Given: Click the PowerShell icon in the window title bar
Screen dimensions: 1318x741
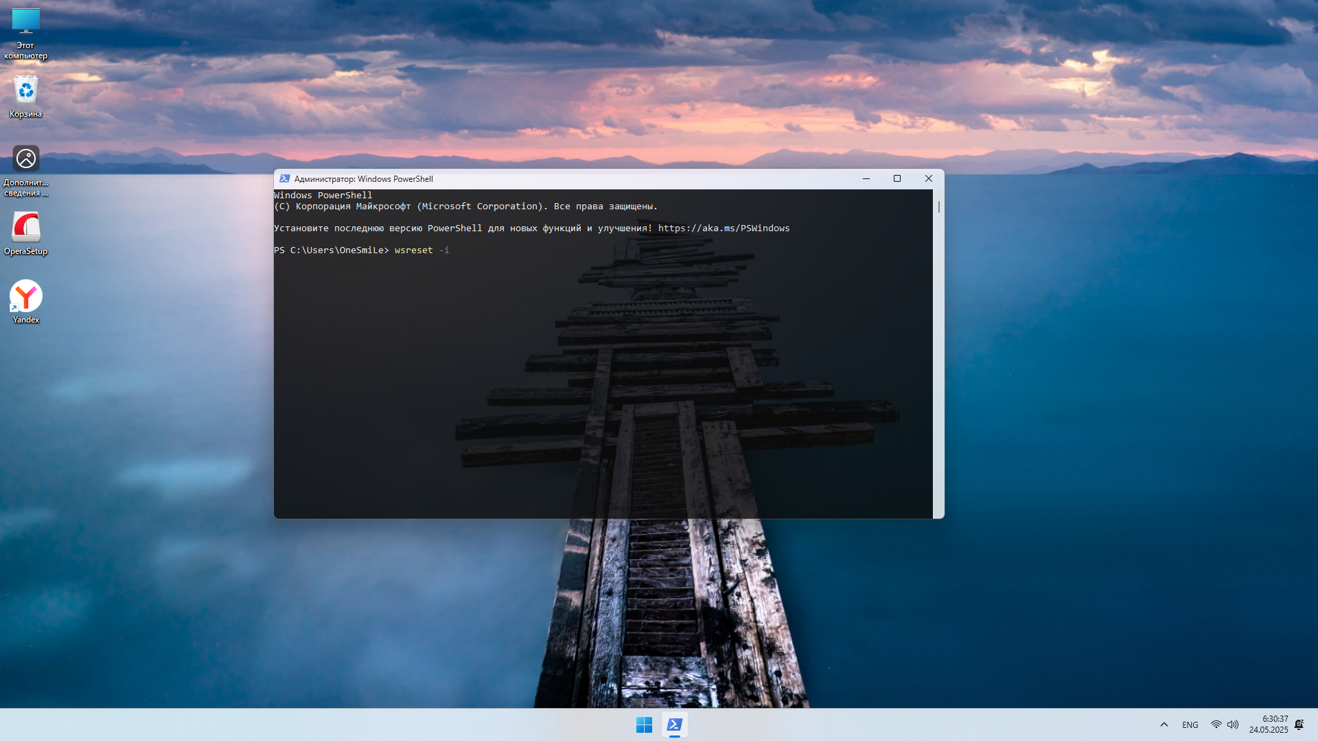Looking at the screenshot, I should [x=284, y=178].
